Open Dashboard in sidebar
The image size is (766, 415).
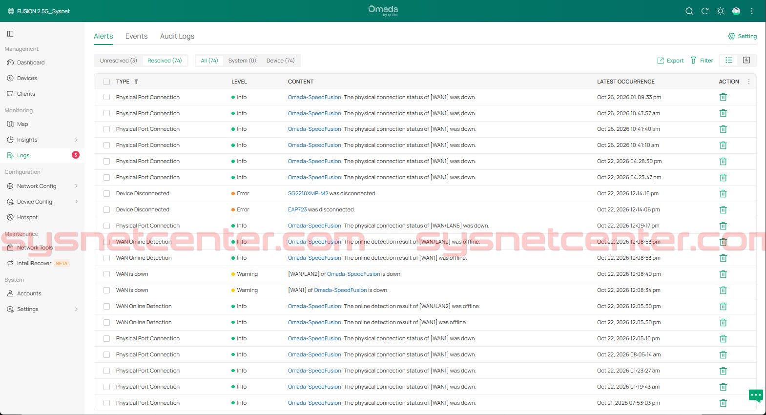click(31, 62)
